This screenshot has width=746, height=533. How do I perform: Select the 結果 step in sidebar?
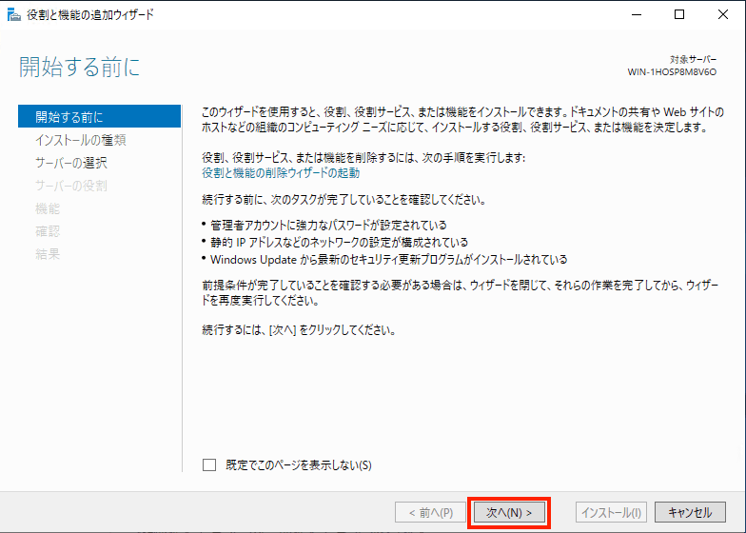[x=48, y=254]
